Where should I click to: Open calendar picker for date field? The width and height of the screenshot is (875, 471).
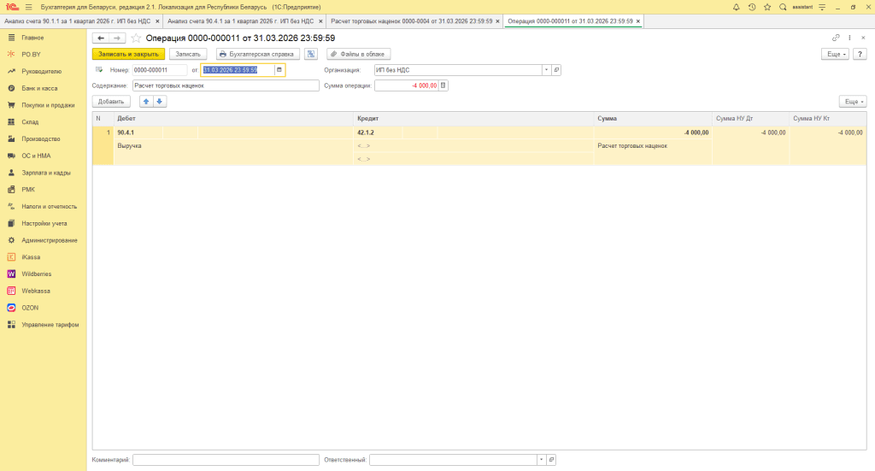click(x=279, y=70)
